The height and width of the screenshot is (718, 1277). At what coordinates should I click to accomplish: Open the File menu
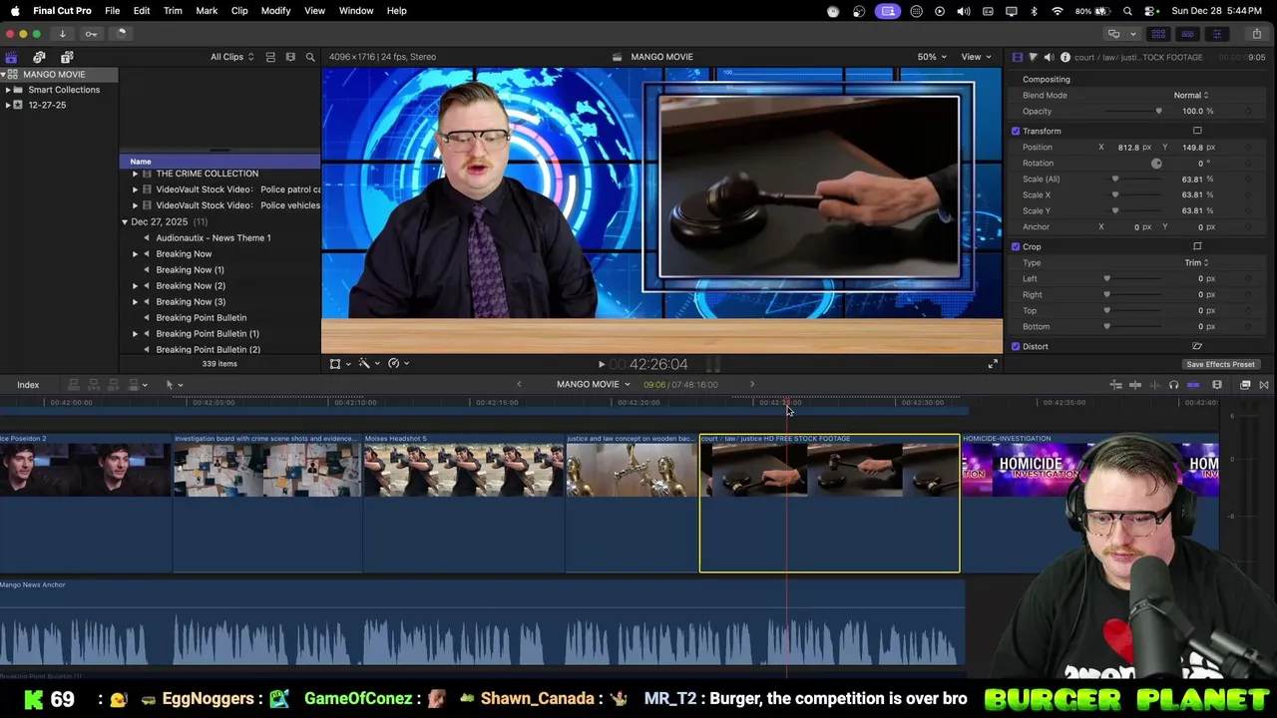[x=113, y=10]
